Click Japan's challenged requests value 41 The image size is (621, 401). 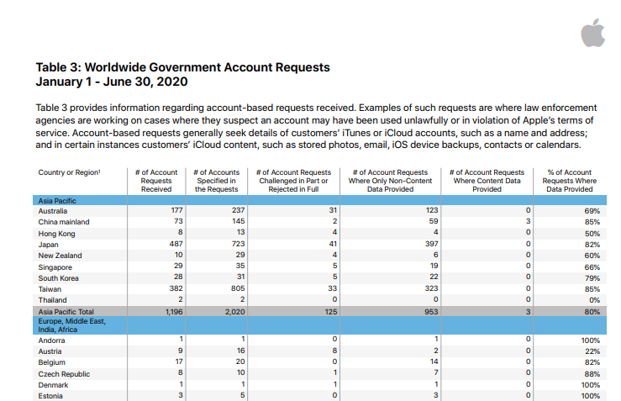pyautogui.click(x=333, y=244)
